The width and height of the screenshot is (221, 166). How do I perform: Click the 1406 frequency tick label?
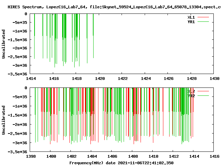click(x=112, y=156)
